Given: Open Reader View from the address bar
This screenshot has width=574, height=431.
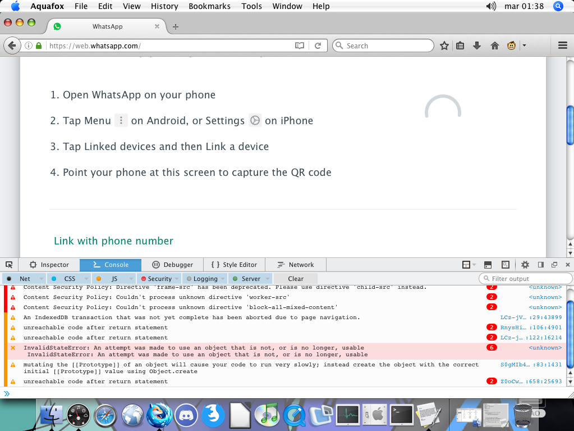Looking at the screenshot, I should pyautogui.click(x=300, y=46).
